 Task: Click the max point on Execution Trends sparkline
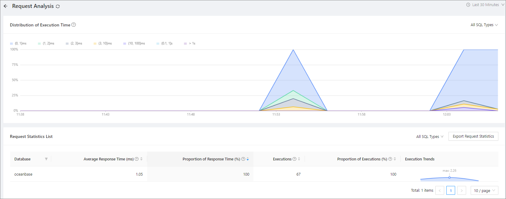pos(449,177)
